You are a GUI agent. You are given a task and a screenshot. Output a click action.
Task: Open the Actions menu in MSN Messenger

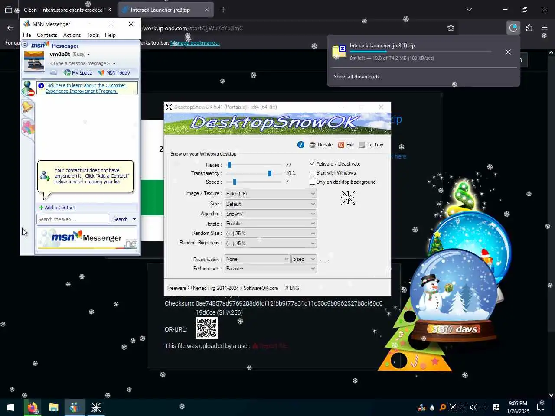(x=72, y=35)
